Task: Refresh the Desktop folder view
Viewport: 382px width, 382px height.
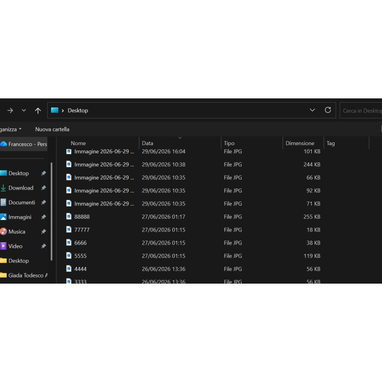Action: click(x=328, y=110)
